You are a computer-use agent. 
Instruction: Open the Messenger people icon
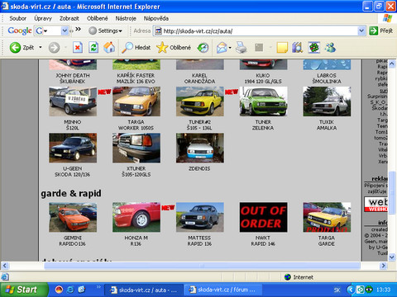(330, 48)
